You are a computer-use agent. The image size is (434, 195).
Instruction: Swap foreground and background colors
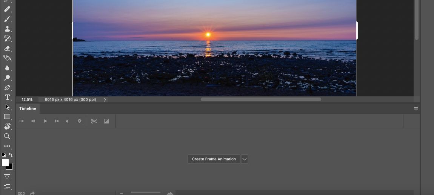[x=11, y=155]
